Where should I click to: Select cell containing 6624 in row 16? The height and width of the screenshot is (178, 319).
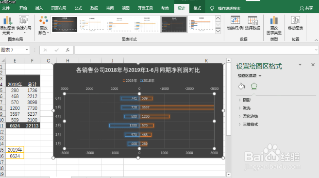tap(15, 156)
